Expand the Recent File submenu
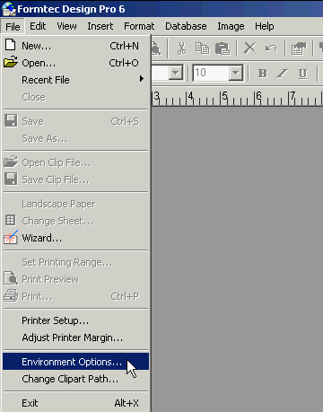This screenshot has width=323, height=412. (76, 80)
